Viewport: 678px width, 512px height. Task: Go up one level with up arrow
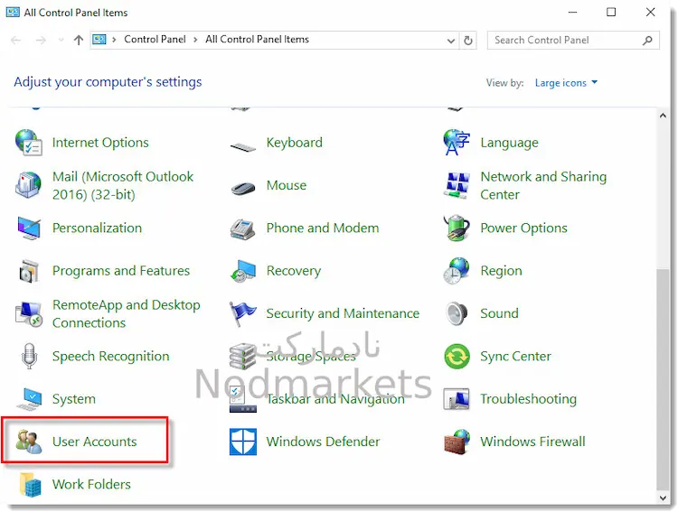79,40
